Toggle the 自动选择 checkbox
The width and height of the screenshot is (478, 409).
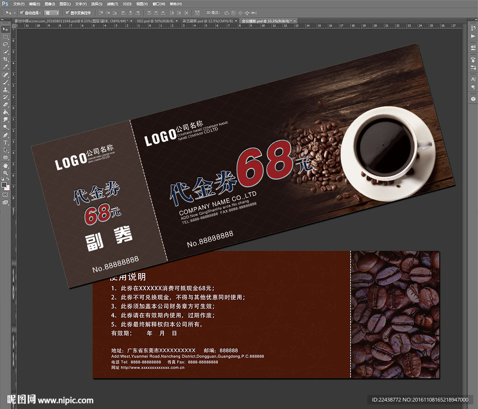click(21, 13)
